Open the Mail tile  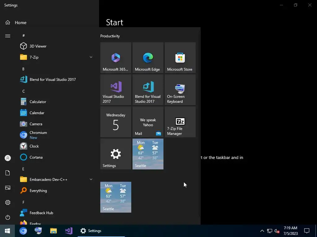[148, 122]
